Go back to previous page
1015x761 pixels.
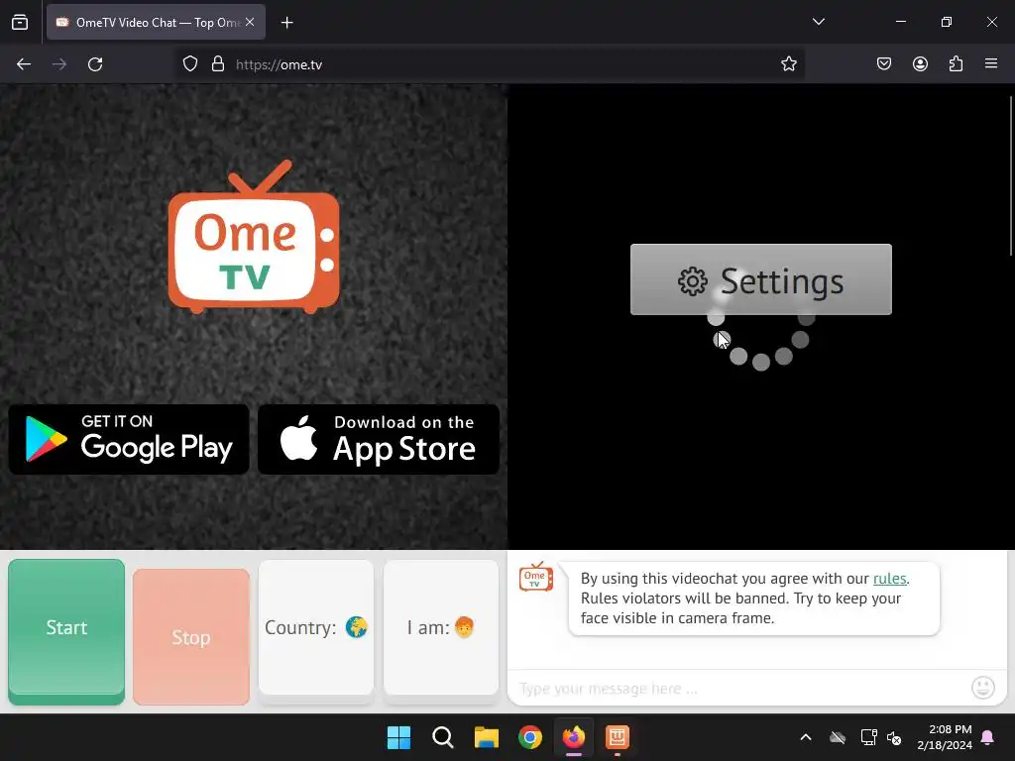pyautogui.click(x=24, y=64)
